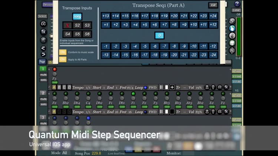Open sequencer 1 FWD direction selector

click(152, 87)
